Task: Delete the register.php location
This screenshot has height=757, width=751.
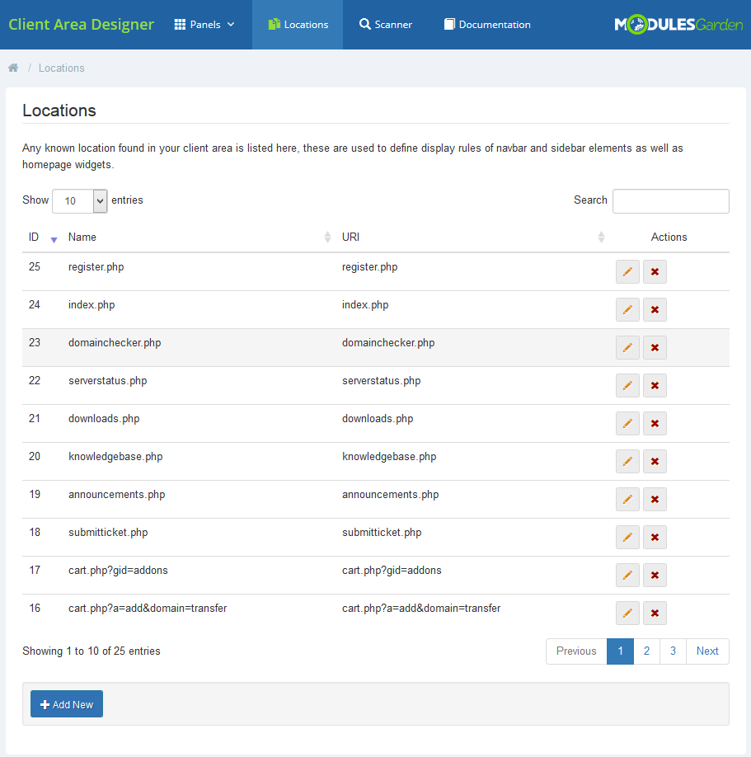Action: [x=655, y=272]
